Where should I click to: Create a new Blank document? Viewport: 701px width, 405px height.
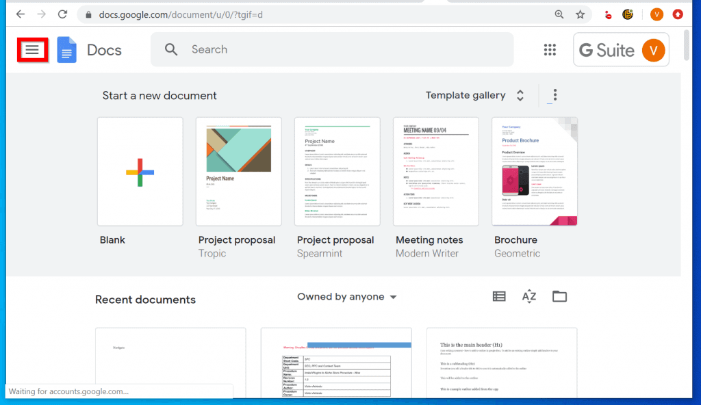coord(140,172)
